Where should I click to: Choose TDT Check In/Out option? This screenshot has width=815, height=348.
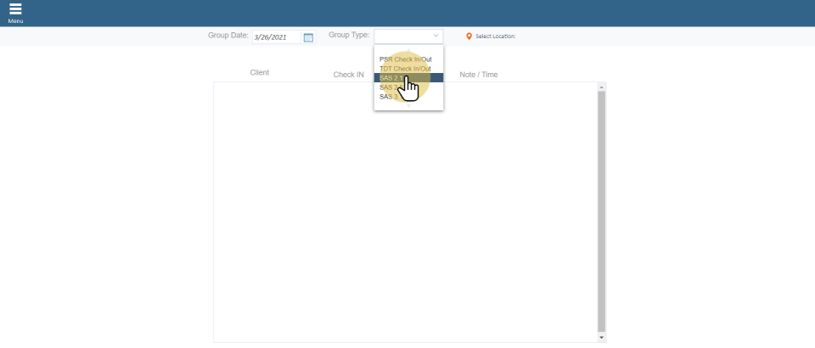406,69
